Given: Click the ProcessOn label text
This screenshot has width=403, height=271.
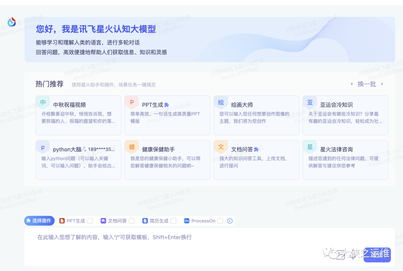Looking at the screenshot, I should (x=203, y=221).
